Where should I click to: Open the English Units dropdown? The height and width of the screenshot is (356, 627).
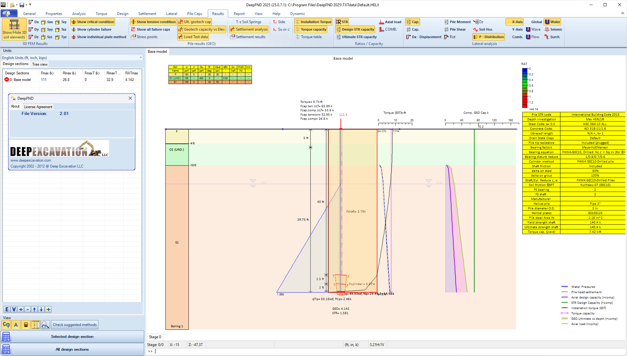pos(141,58)
